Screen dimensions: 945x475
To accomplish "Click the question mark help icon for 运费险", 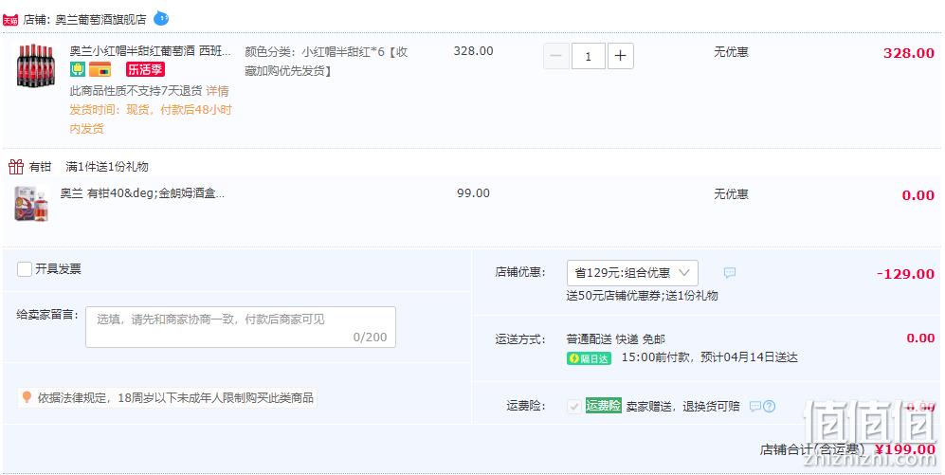I will (x=769, y=407).
